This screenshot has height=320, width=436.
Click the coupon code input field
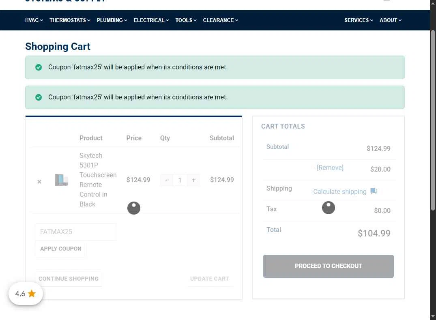(x=75, y=232)
